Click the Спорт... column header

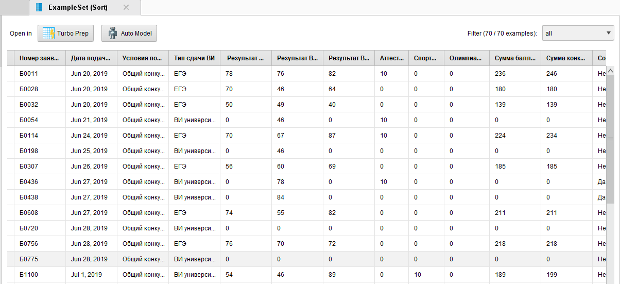click(x=426, y=58)
